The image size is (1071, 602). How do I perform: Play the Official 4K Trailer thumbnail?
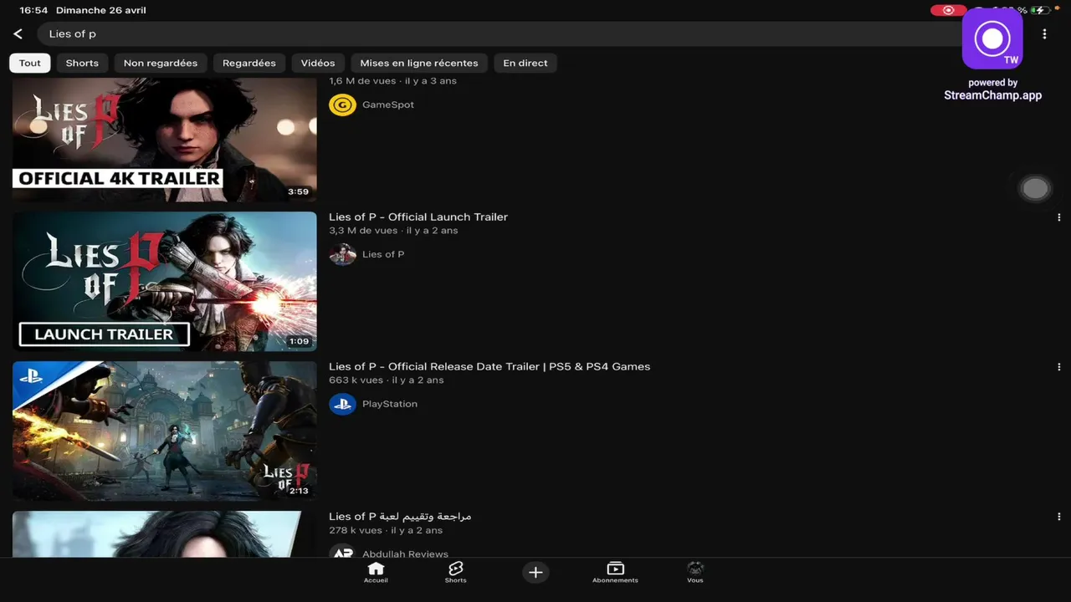tap(165, 140)
